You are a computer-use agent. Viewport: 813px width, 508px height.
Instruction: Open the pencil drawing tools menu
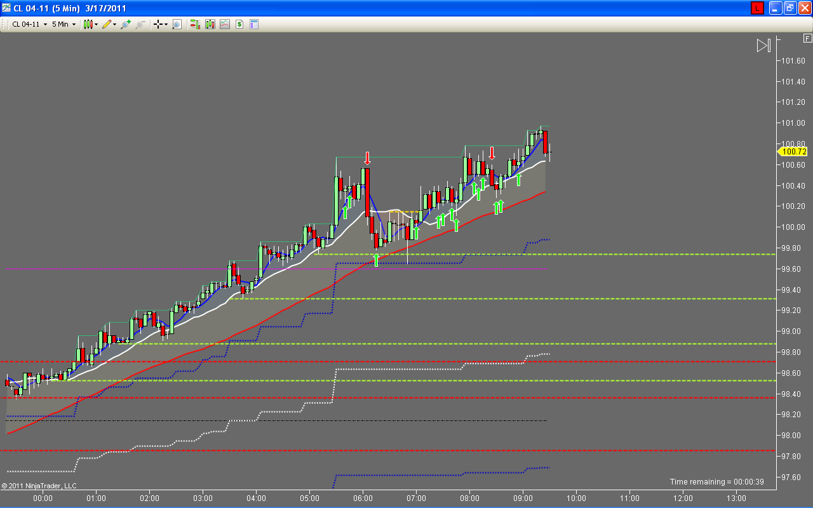coord(109,24)
